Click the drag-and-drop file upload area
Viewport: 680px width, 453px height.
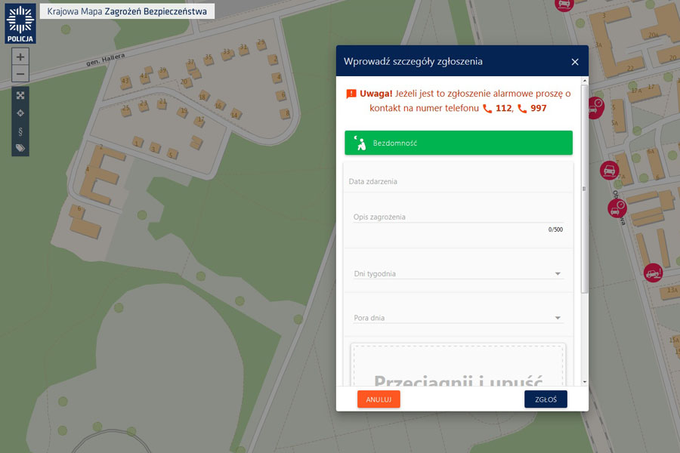tap(458, 366)
